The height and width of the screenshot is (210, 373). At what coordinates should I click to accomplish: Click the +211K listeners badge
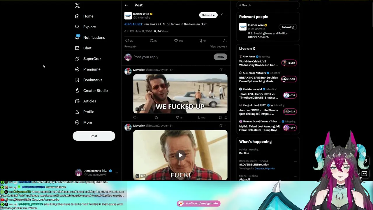[x=289, y=63]
